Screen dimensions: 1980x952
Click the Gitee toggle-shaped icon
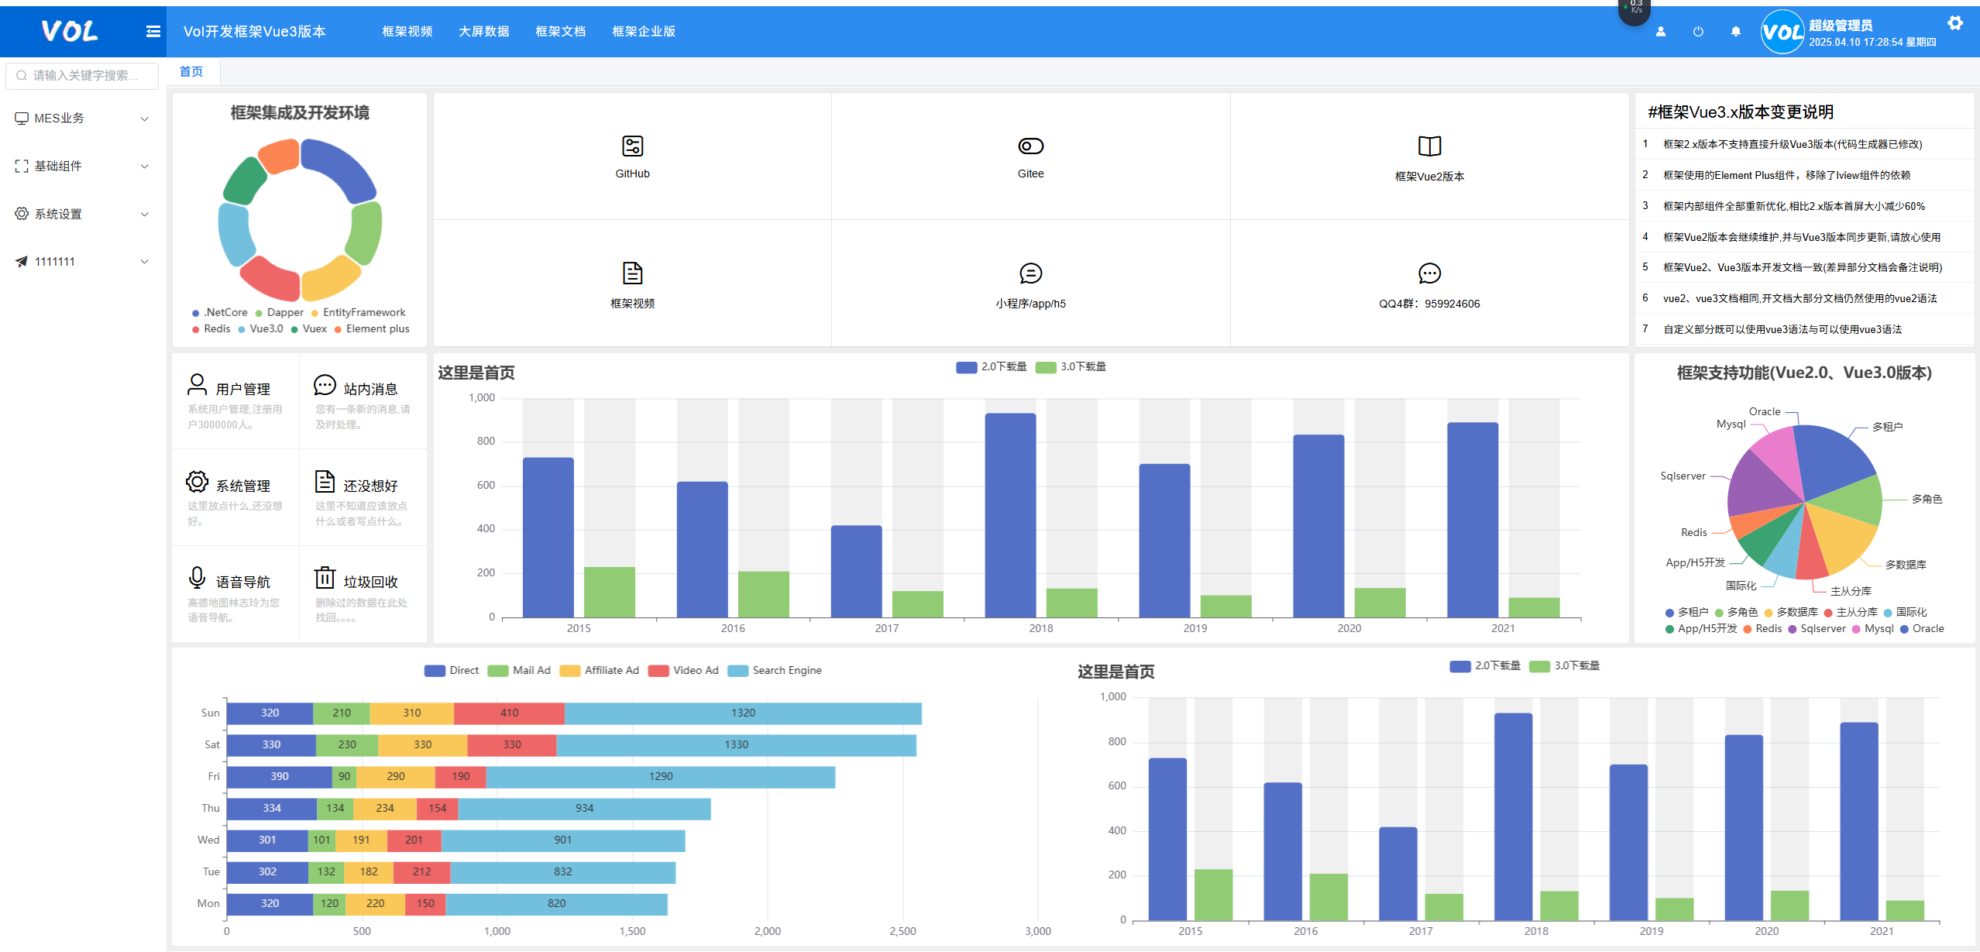coord(1030,146)
